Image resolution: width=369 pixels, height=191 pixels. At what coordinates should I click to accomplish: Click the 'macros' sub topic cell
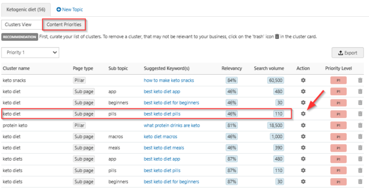click(x=116, y=137)
